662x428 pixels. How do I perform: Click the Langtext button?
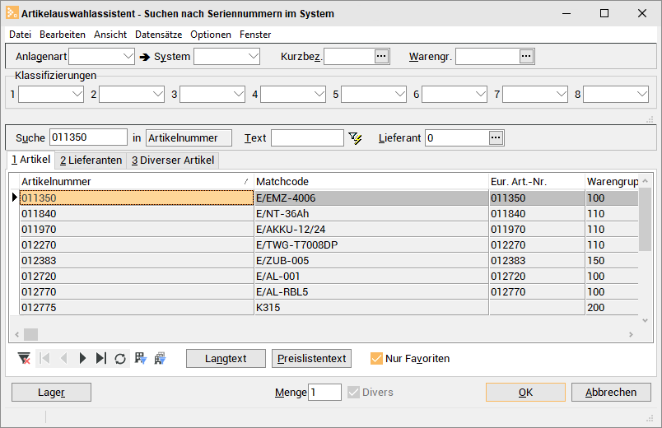click(x=226, y=358)
